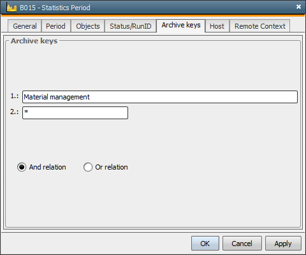306x255 pixels.
Task: Focus the Material management archive key field
Action: (x=160, y=97)
